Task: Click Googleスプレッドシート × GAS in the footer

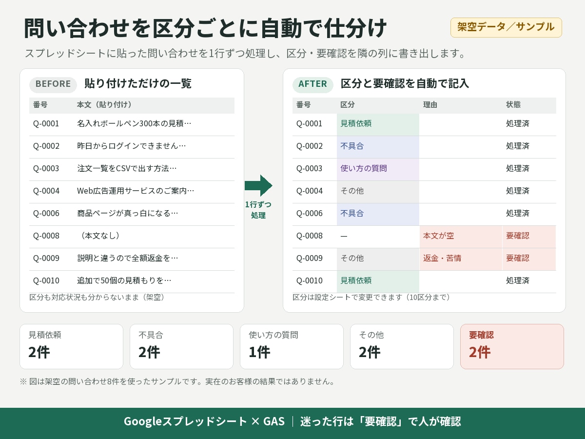Action: (204, 421)
